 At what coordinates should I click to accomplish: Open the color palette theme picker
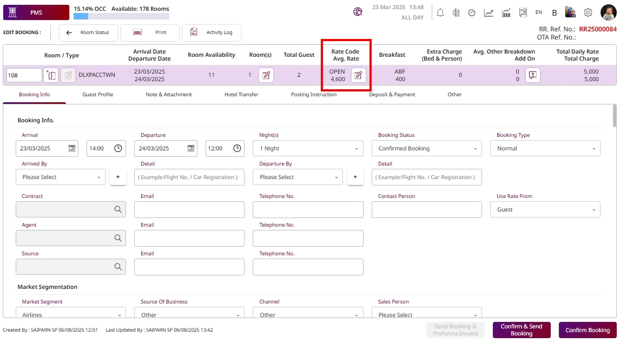[570, 12]
